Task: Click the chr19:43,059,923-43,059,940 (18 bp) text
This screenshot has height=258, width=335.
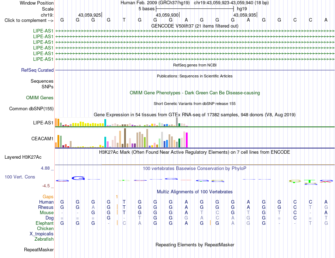Action: pos(231,3)
